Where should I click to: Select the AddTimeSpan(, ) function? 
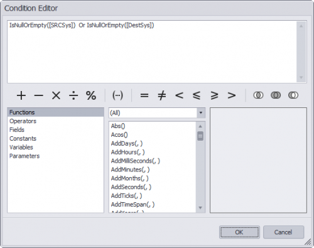click(153, 205)
